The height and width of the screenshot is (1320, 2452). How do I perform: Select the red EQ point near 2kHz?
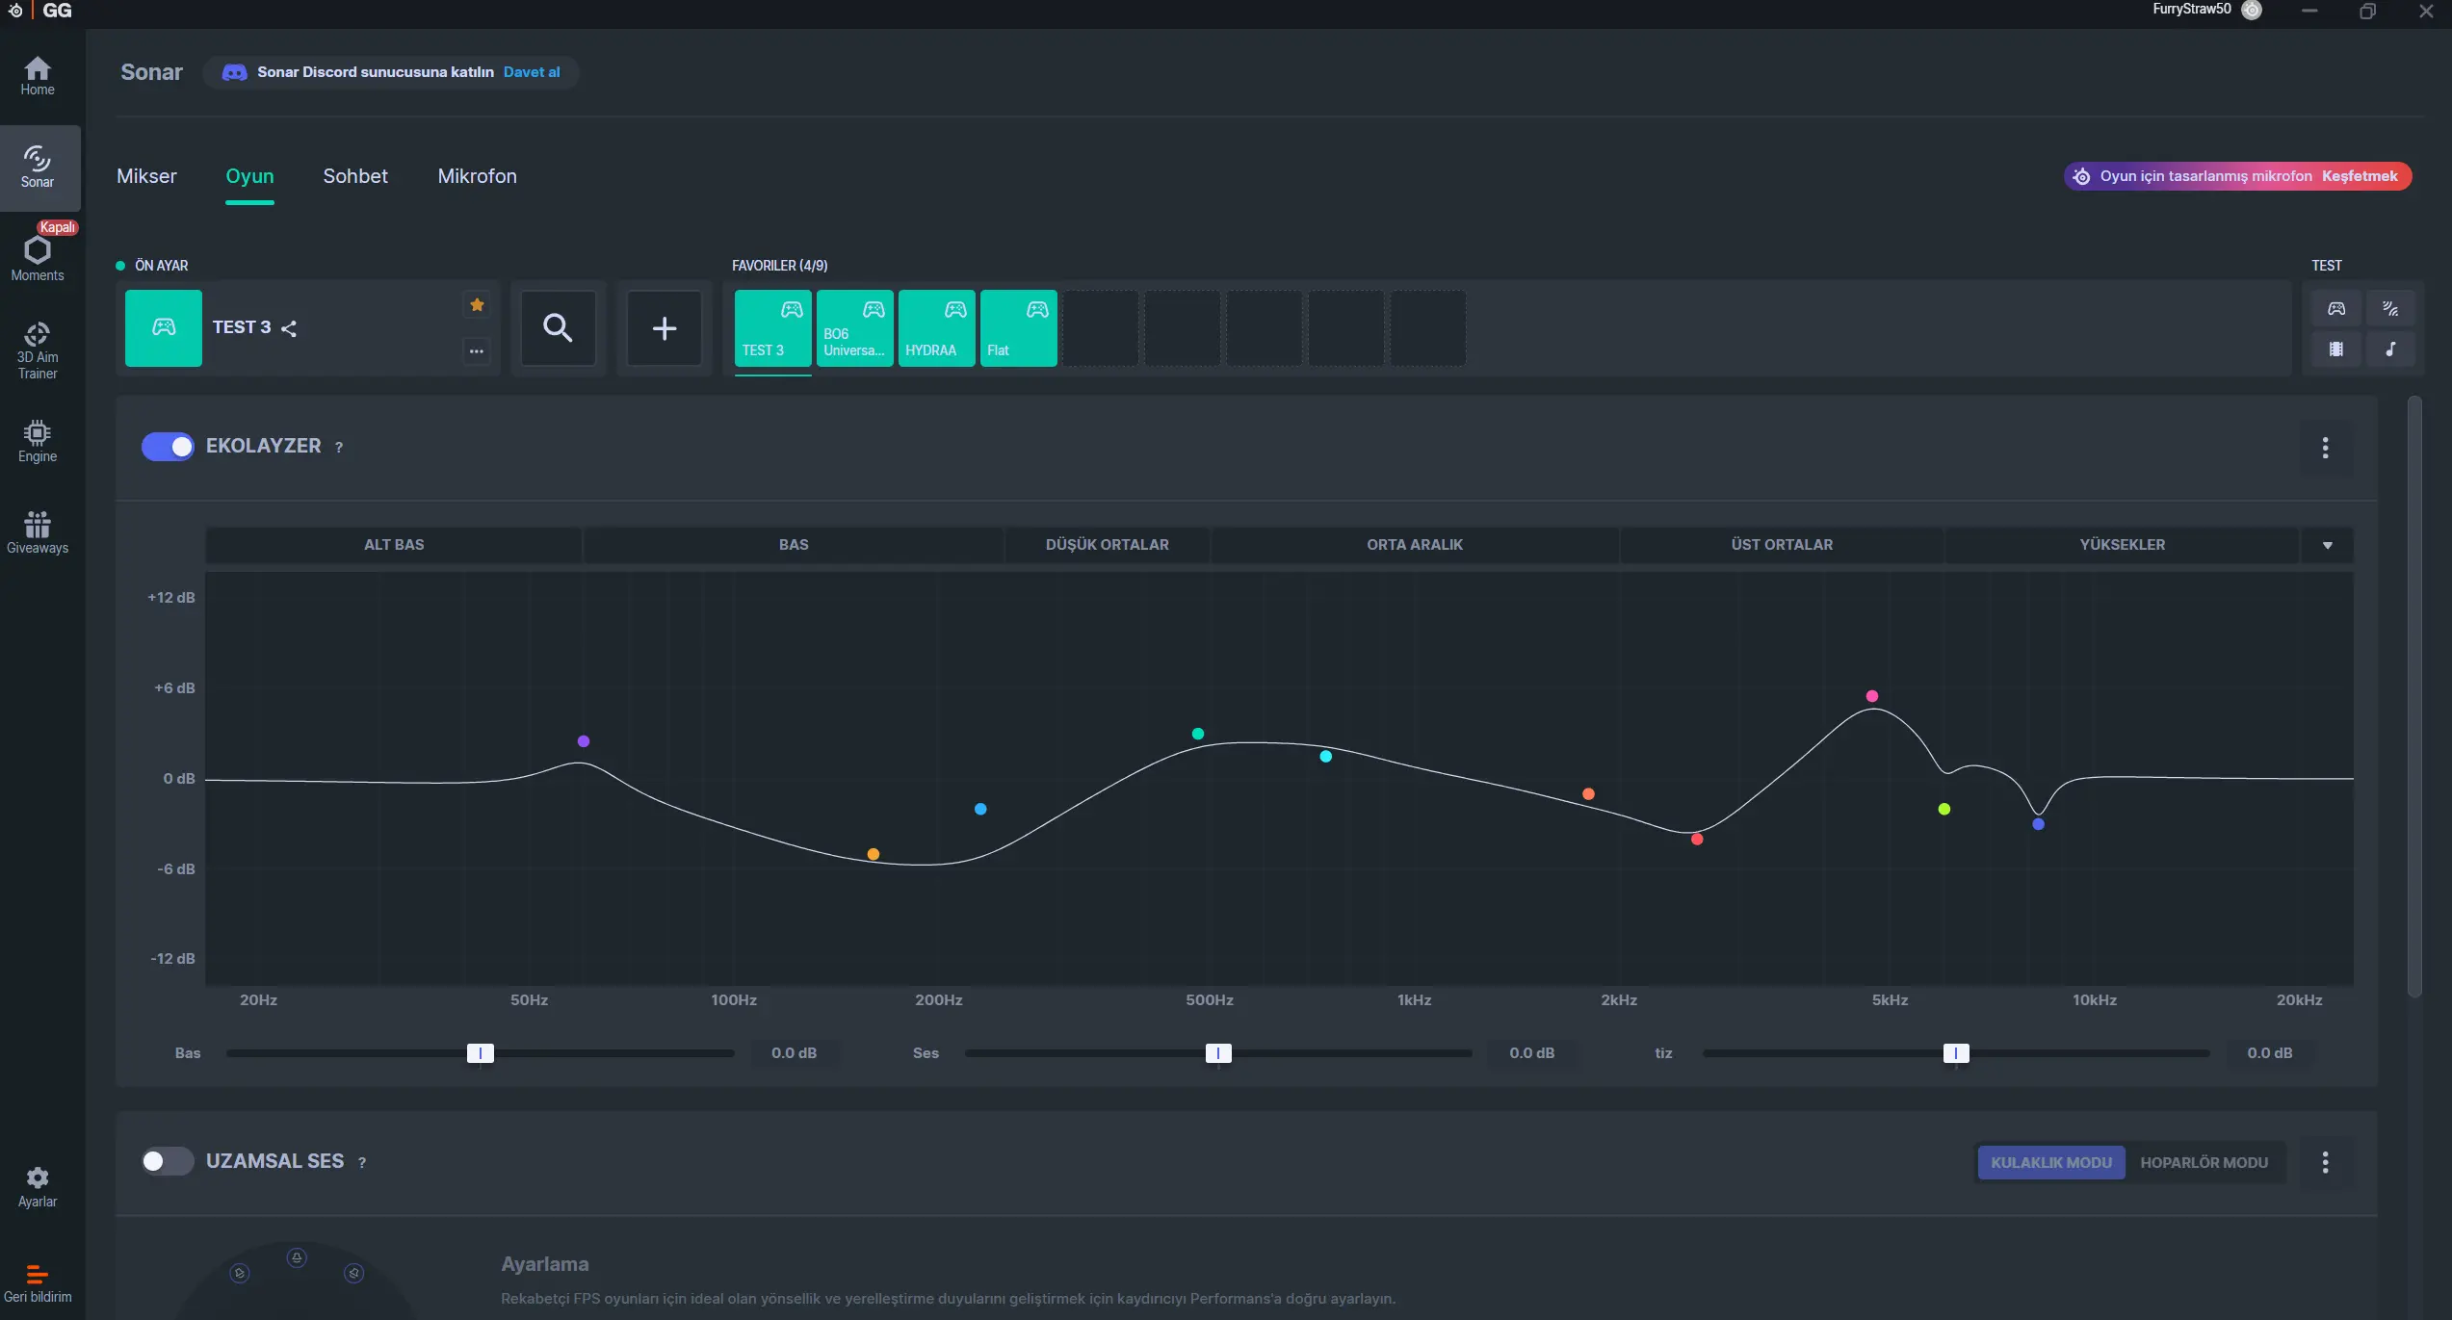[x=1697, y=840]
